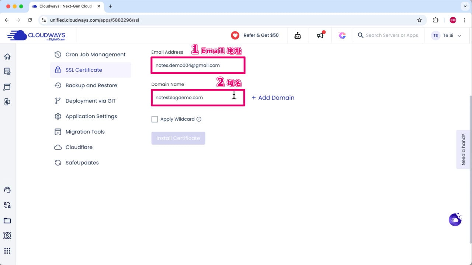The width and height of the screenshot is (472, 265).
Task: Open the Need a hand? side tab
Action: [464, 149]
